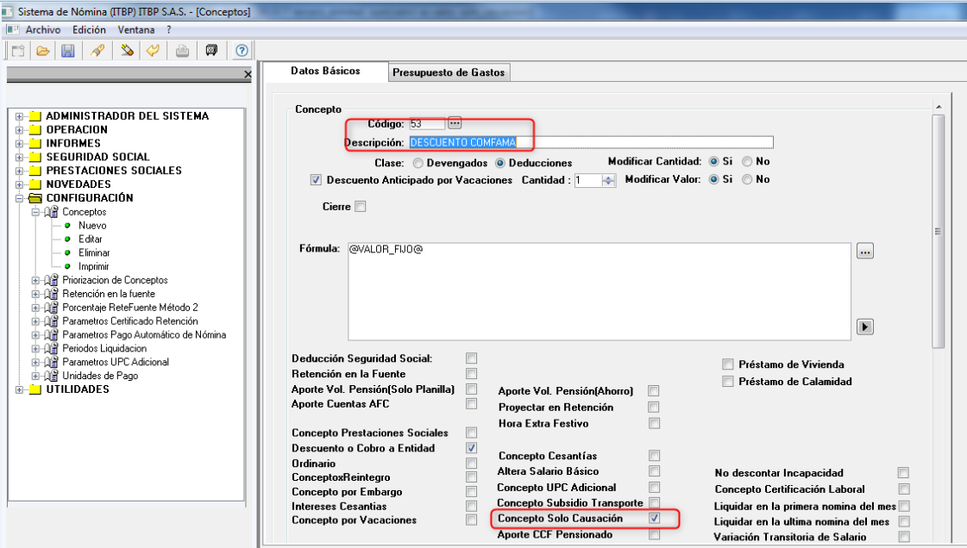Expand the Retención en la fuente node
The image size is (967, 548).
(x=35, y=294)
